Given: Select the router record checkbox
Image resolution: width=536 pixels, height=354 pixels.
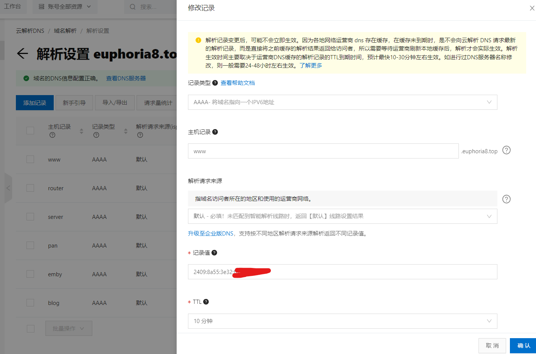Looking at the screenshot, I should click(x=30, y=188).
